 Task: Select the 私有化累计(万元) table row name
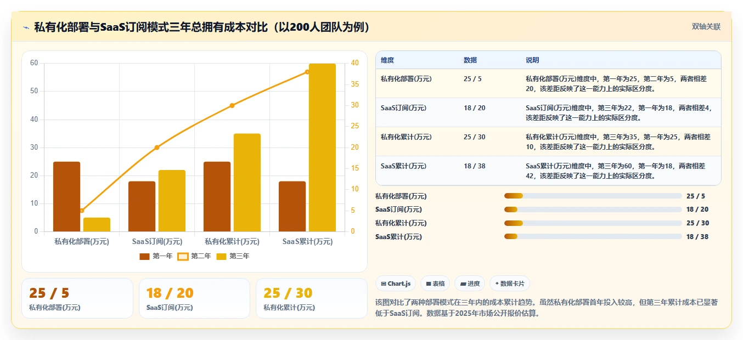pyautogui.click(x=406, y=137)
